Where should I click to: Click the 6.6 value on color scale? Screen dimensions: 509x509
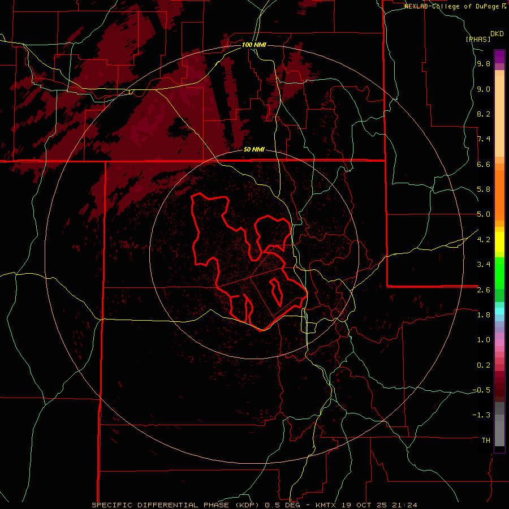click(x=484, y=164)
